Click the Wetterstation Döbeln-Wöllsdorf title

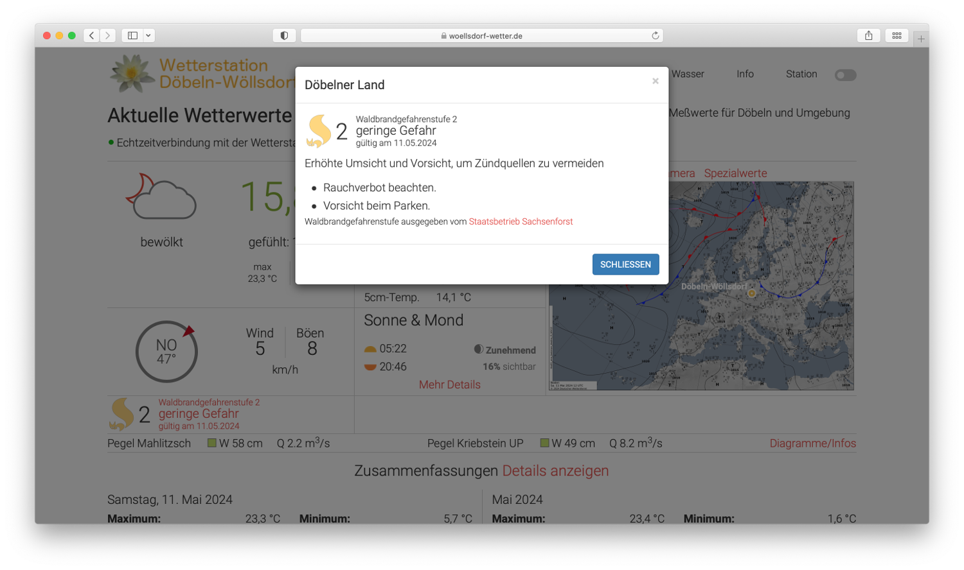[226, 74]
